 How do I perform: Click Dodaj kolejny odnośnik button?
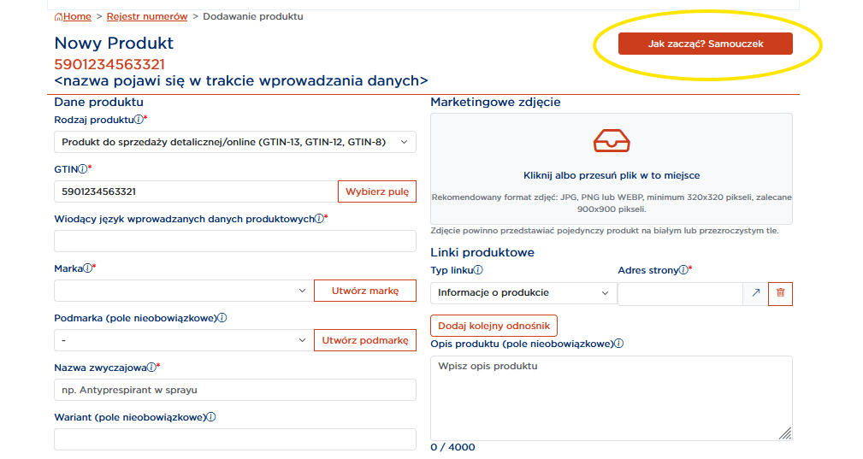tap(494, 326)
